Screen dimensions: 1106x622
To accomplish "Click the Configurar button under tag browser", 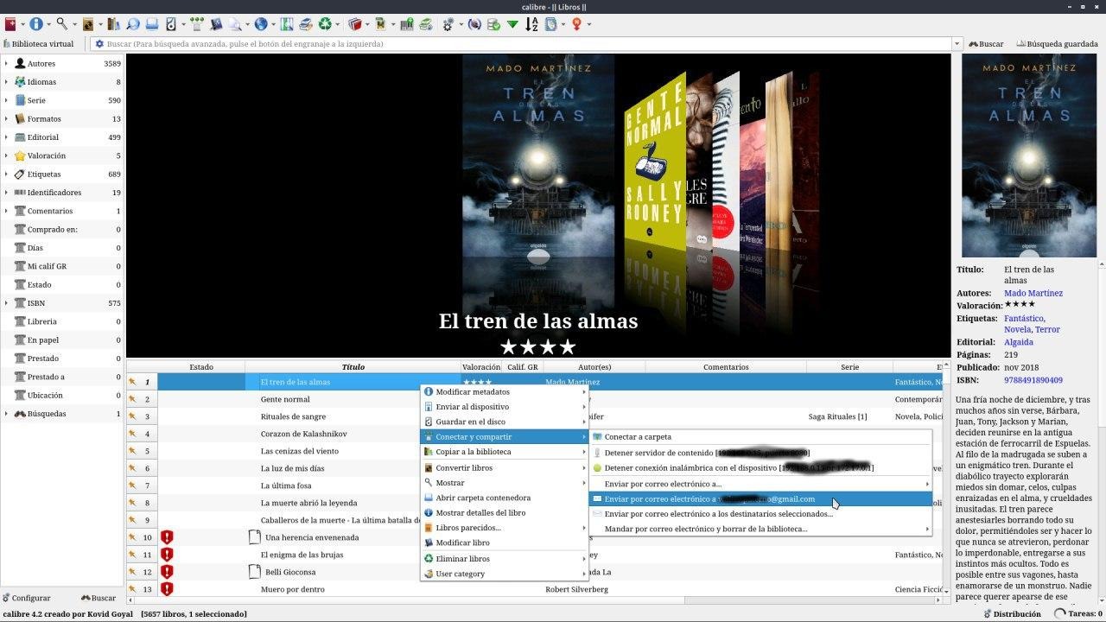I will 27,598.
